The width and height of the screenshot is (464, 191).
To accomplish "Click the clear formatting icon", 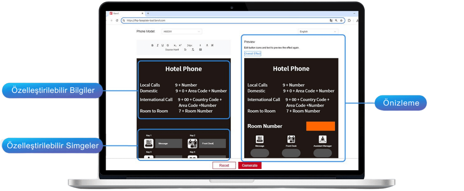I will [x=193, y=50].
